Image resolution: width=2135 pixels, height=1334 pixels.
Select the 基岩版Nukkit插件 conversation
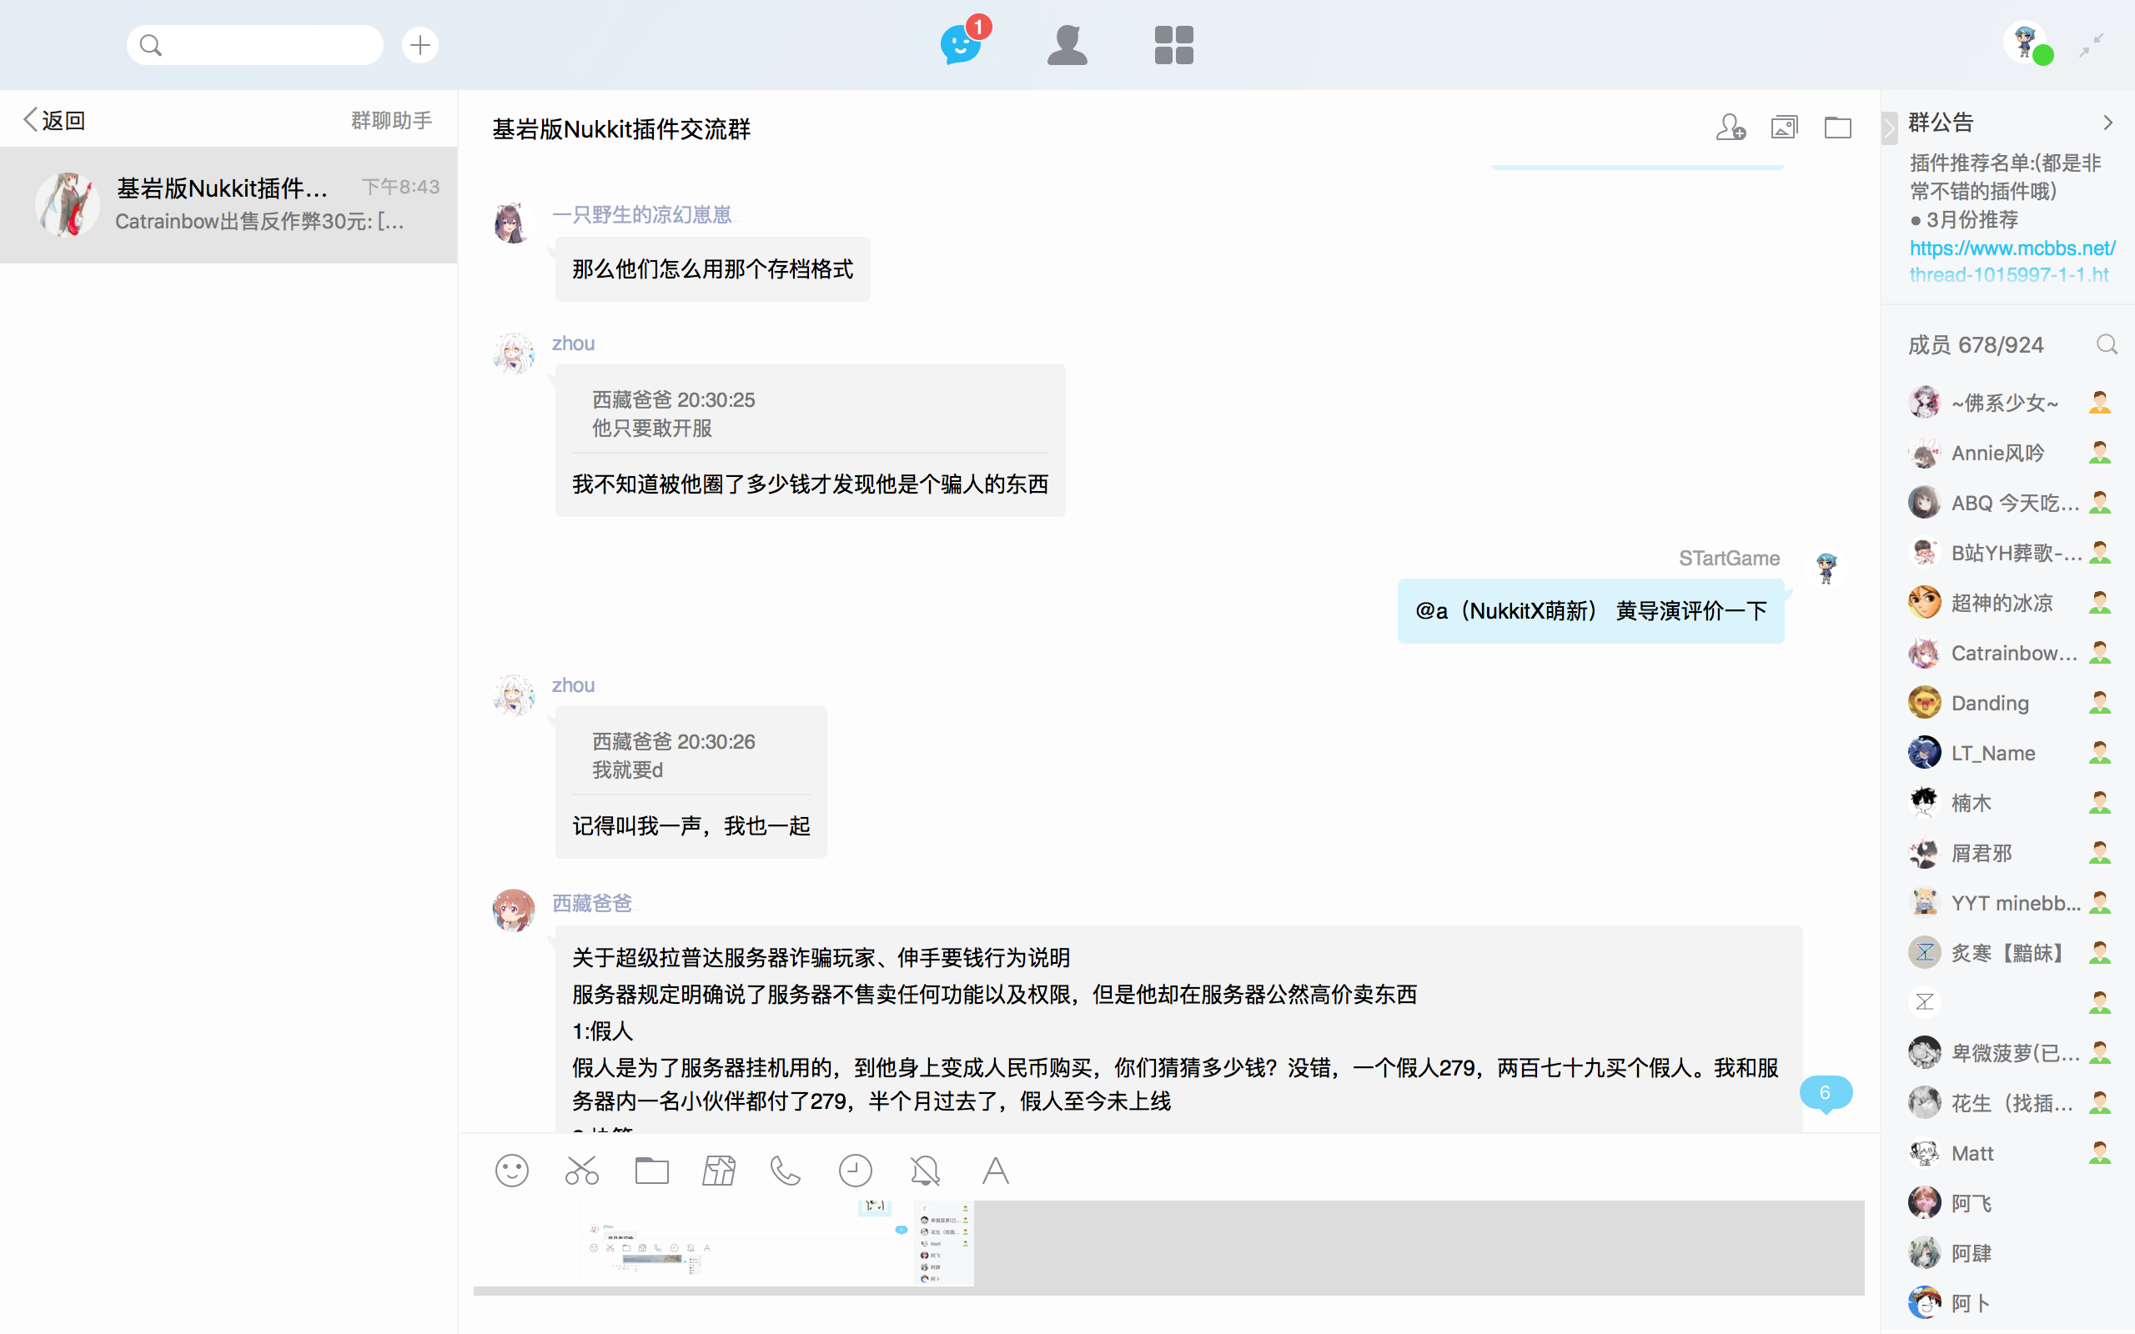pos(229,205)
